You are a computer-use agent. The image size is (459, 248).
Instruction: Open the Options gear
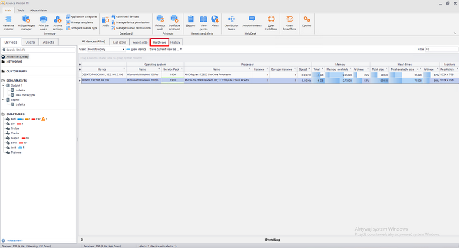307,21
